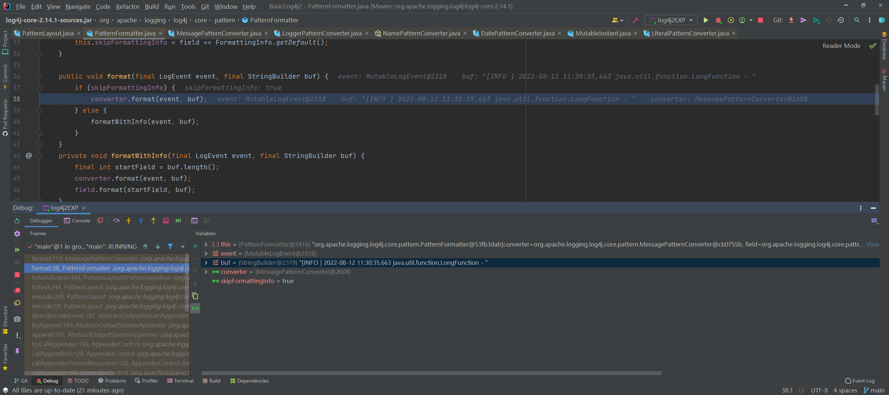Viewport: 889px width, 395px height.
Task: Click View Breakpoints red circles icon
Action: 17,290
